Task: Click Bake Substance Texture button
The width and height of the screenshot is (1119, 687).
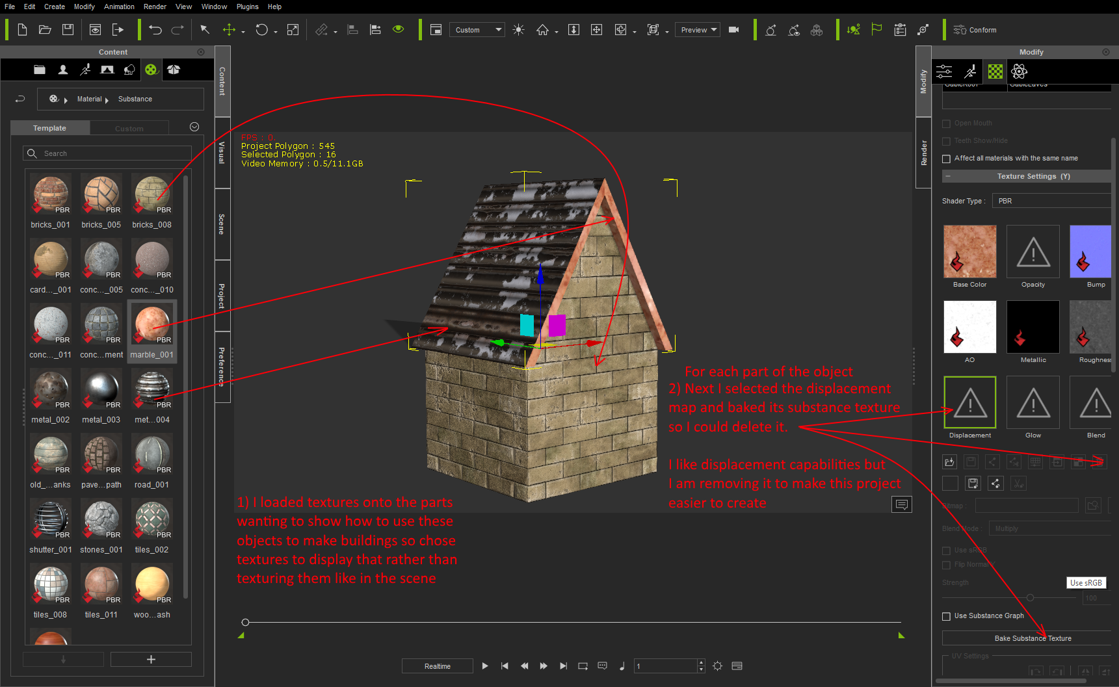Action: point(1028,638)
